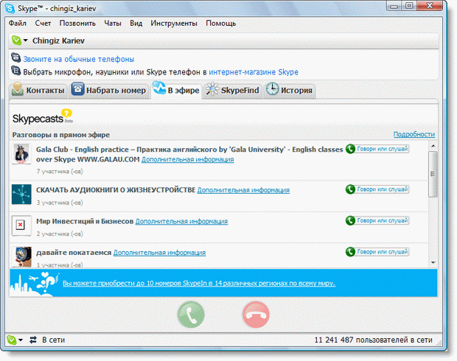Click Gala Club skypecast avatar thumbnail
The width and height of the screenshot is (457, 361).
click(21, 153)
